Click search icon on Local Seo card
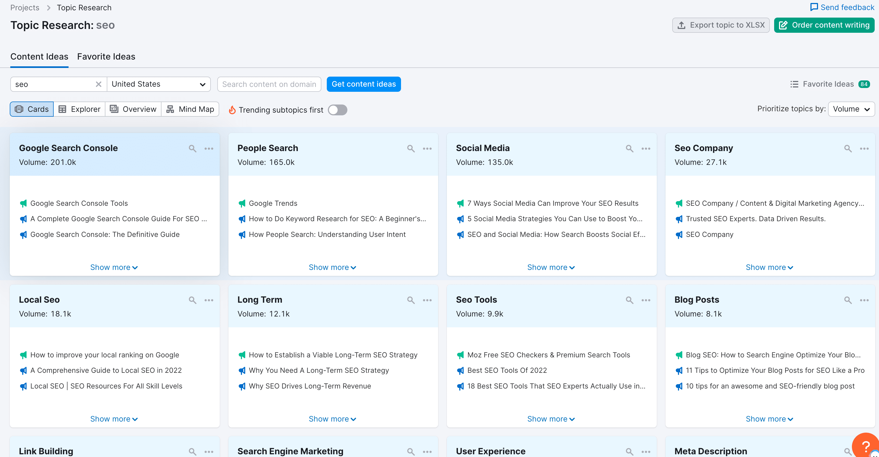 (x=192, y=300)
